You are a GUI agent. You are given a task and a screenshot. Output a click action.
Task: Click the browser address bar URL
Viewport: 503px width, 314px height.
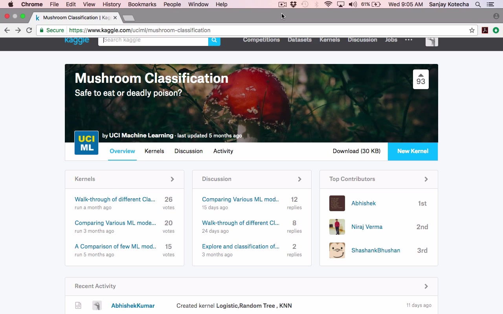point(140,30)
